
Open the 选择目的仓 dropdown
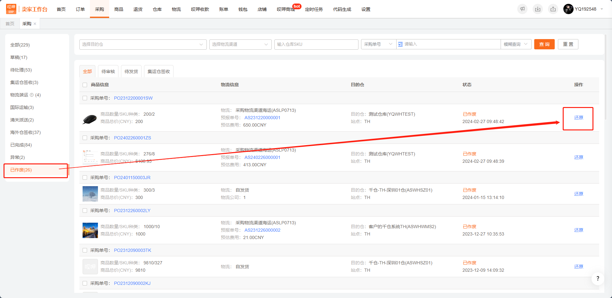click(143, 44)
